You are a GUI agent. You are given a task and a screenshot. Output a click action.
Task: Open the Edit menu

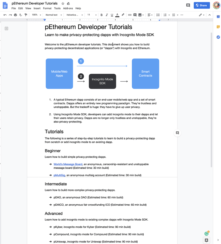pos(21,8)
